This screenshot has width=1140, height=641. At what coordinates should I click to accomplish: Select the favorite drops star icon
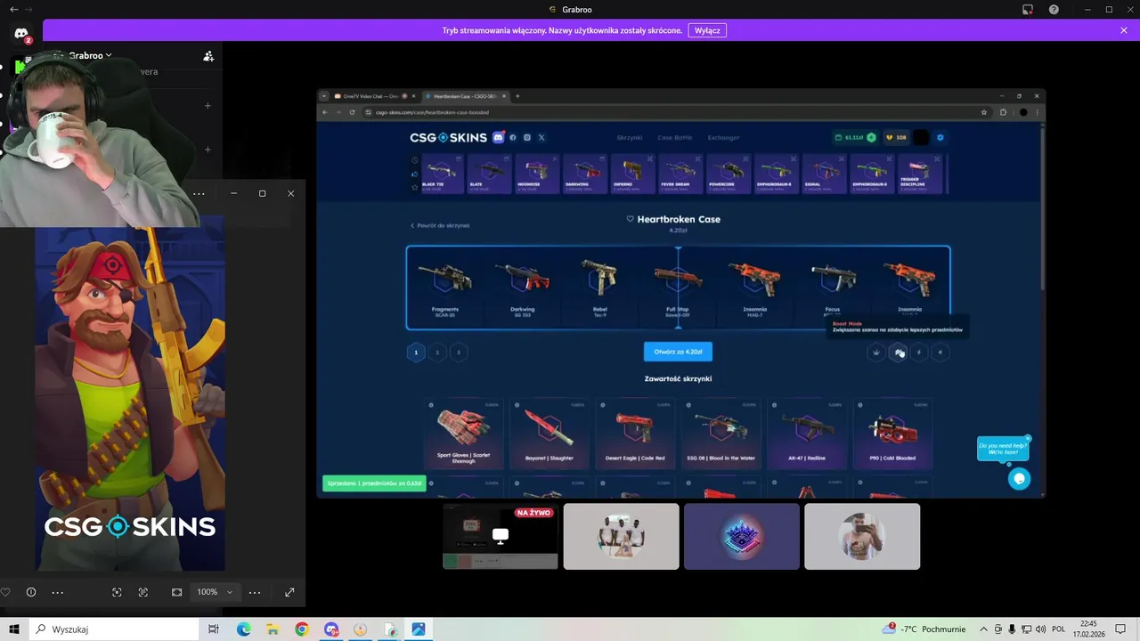(414, 186)
